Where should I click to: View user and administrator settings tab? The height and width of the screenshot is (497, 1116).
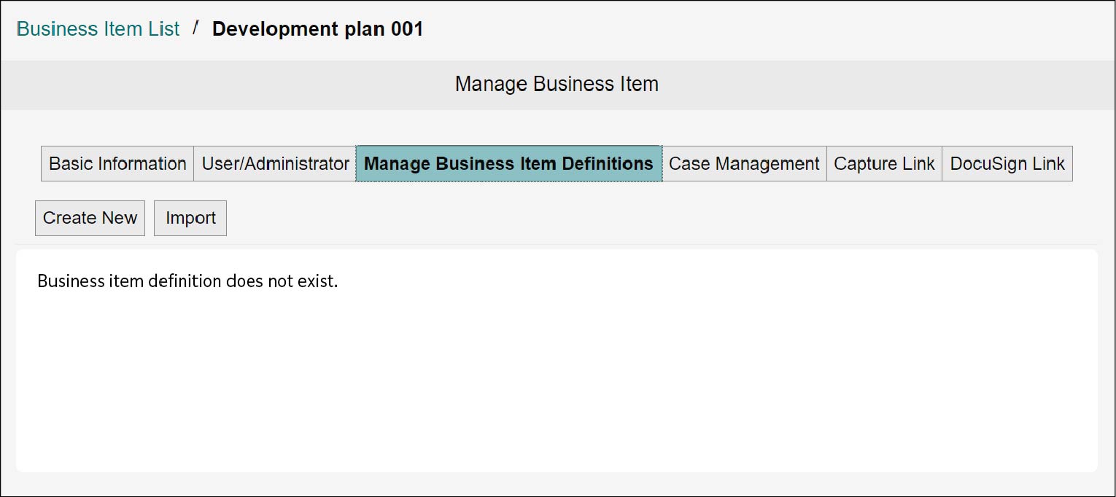275,164
